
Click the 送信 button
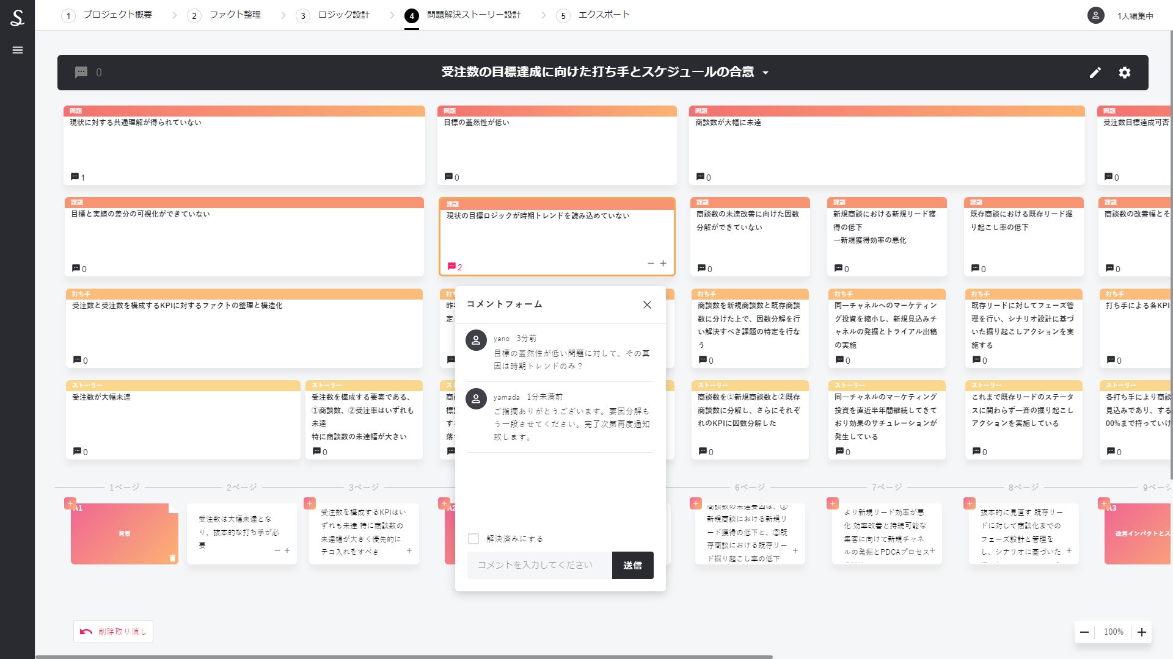632,565
